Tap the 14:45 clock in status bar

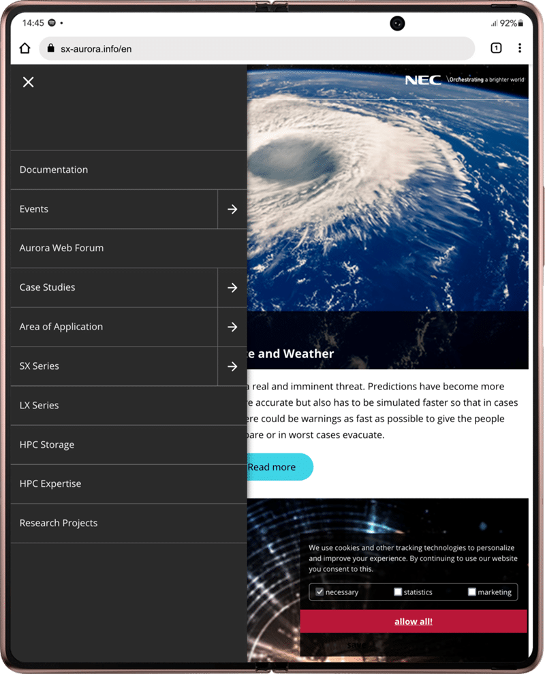click(33, 22)
